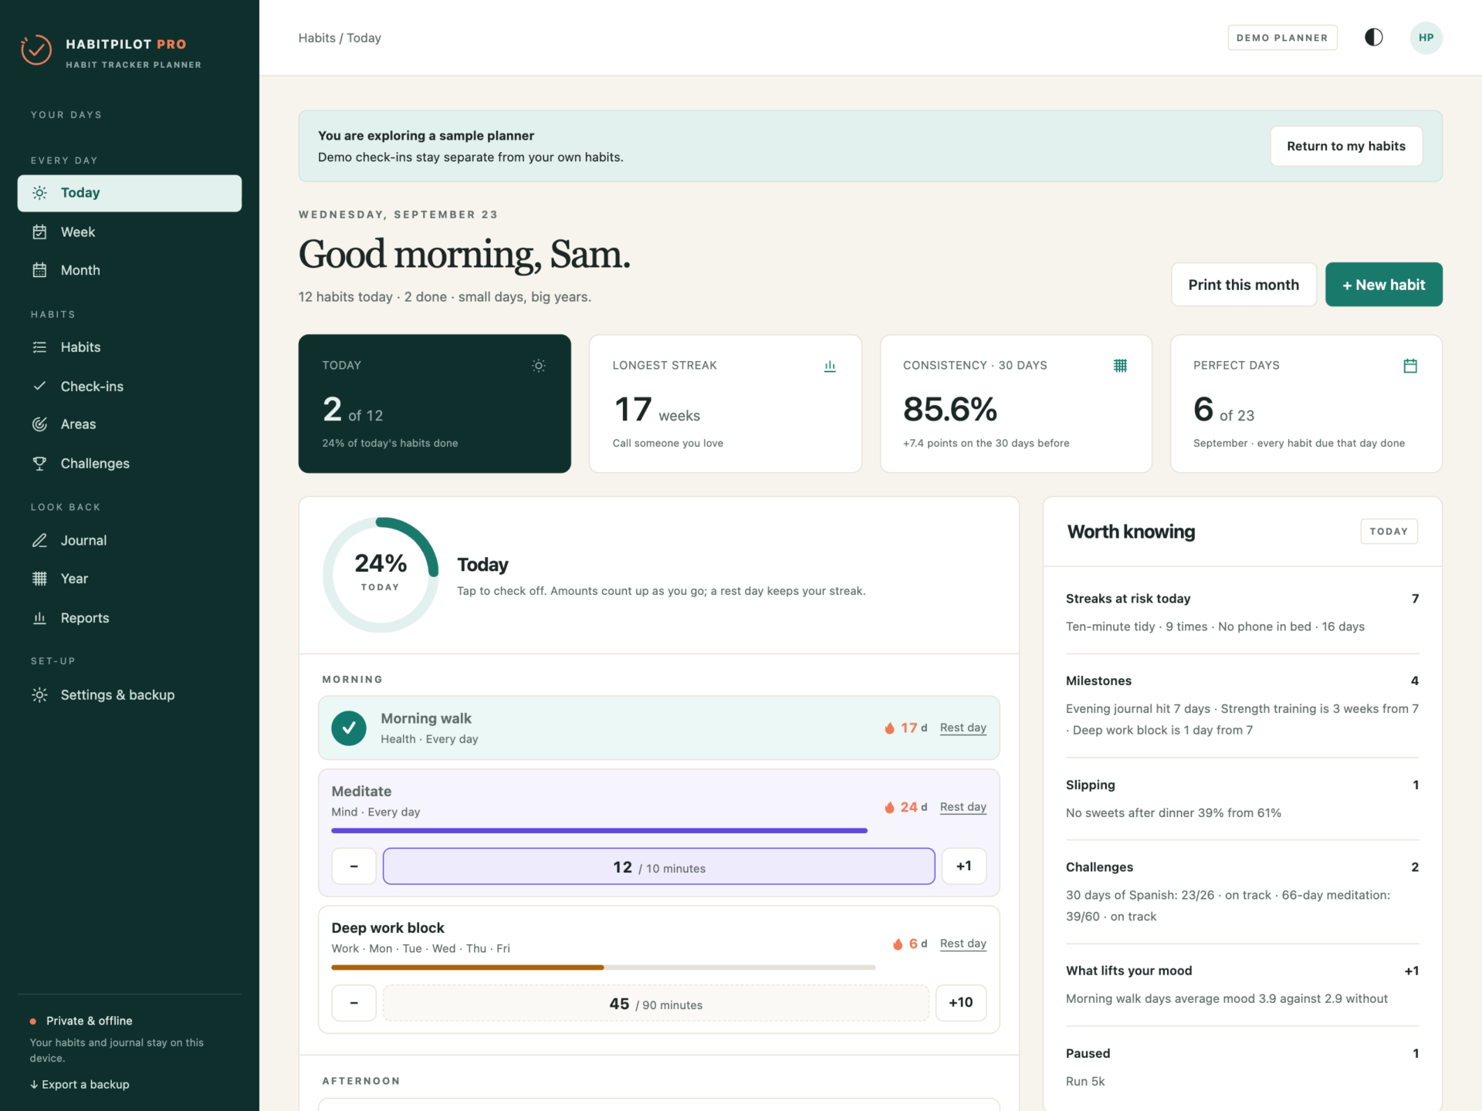Click the flame streak icon for Morning walk
1482x1111 pixels.
tap(890, 728)
